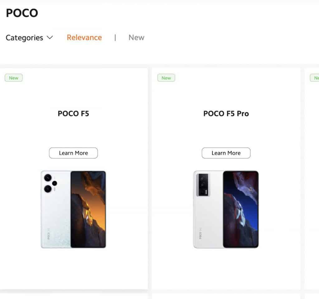Image resolution: width=319 pixels, height=299 pixels.
Task: Click the white back panel of POCO F5
Action: click(56, 218)
